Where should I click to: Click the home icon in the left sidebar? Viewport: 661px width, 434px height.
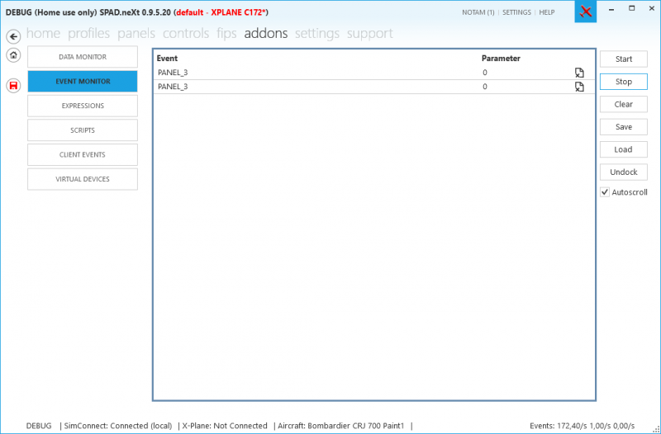click(13, 54)
